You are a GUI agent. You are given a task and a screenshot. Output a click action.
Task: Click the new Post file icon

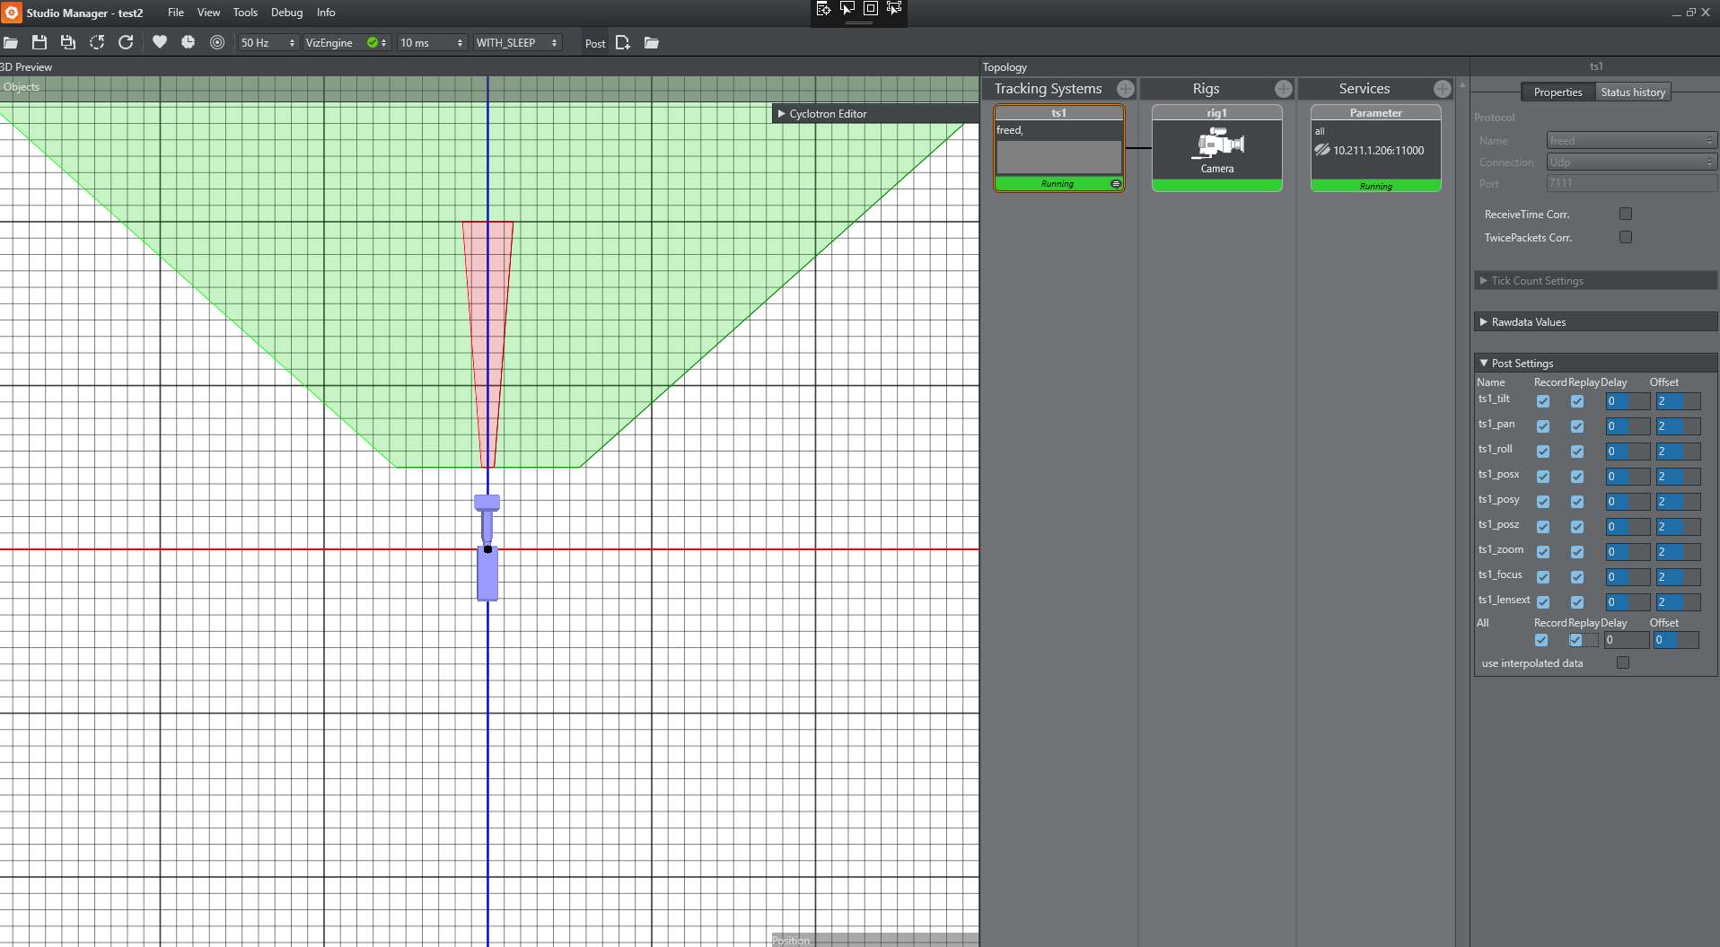(x=623, y=42)
